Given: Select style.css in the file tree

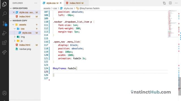Looking at the screenshot, I should point(27,33).
